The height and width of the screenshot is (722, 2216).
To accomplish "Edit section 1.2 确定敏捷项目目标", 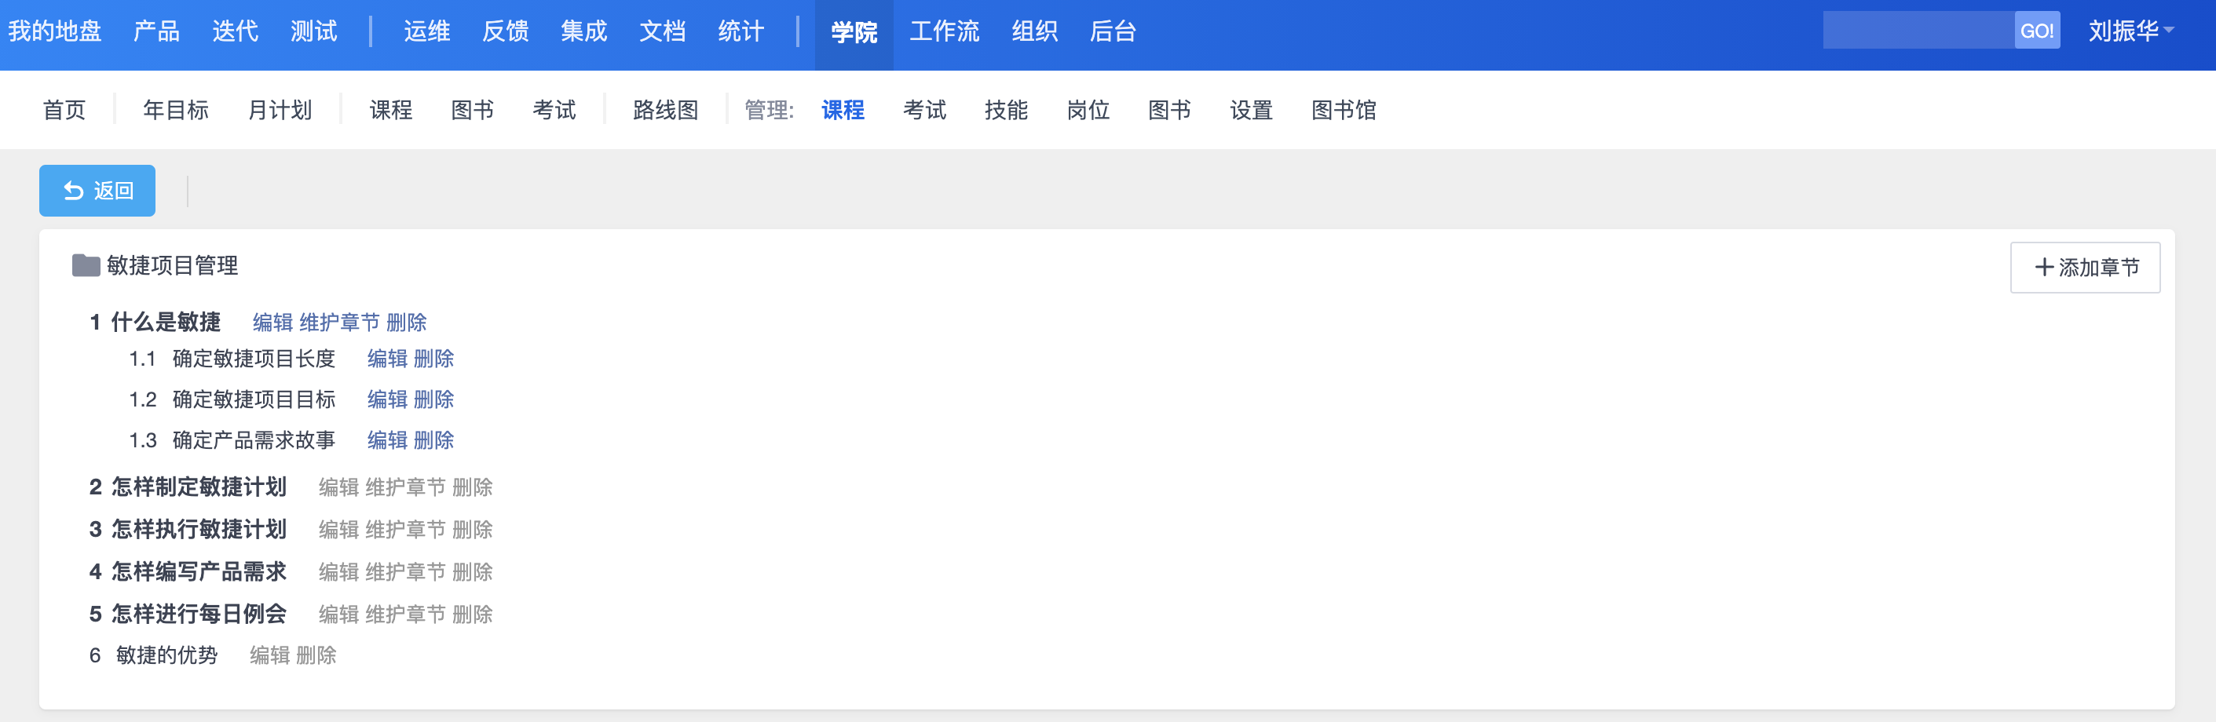I will pyautogui.click(x=388, y=399).
